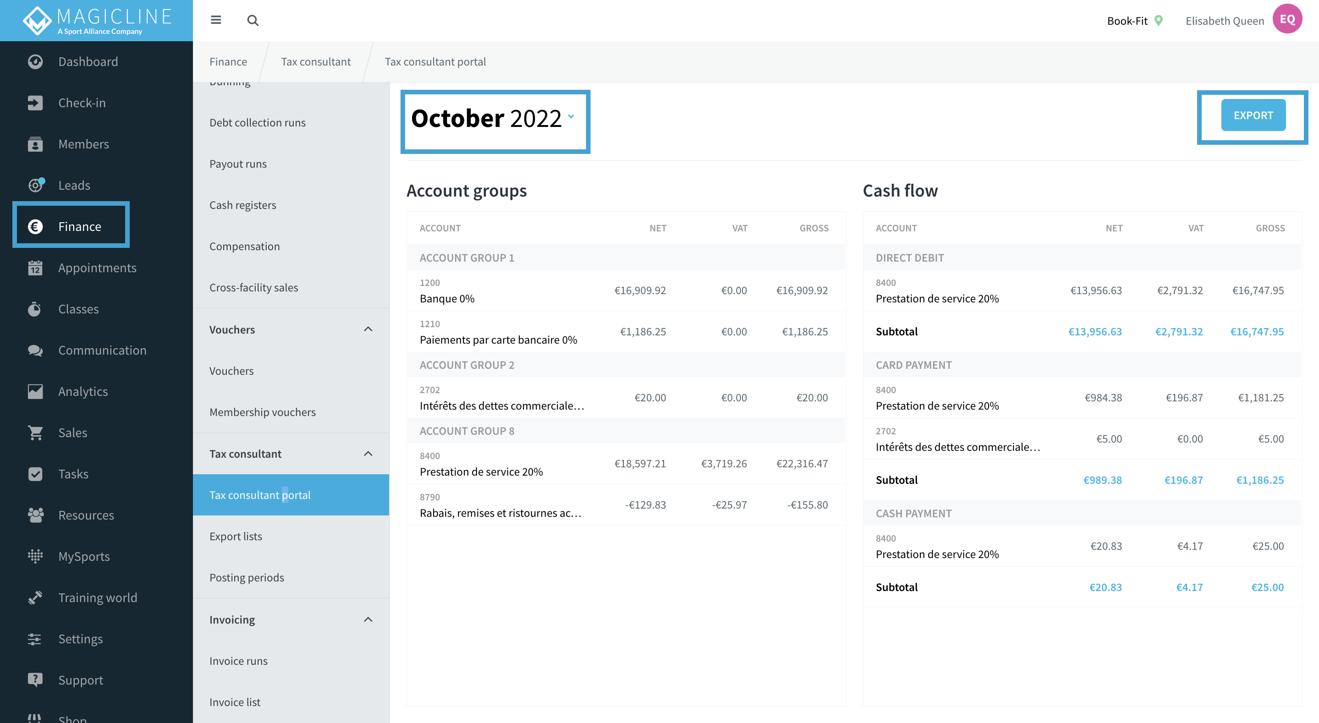Click the EXPORT button
Screen dimensions: 1319x723
click(x=1253, y=115)
